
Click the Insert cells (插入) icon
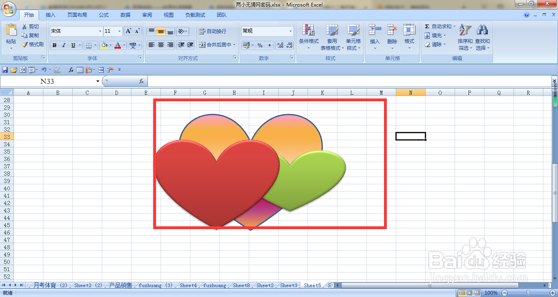pyautogui.click(x=375, y=30)
